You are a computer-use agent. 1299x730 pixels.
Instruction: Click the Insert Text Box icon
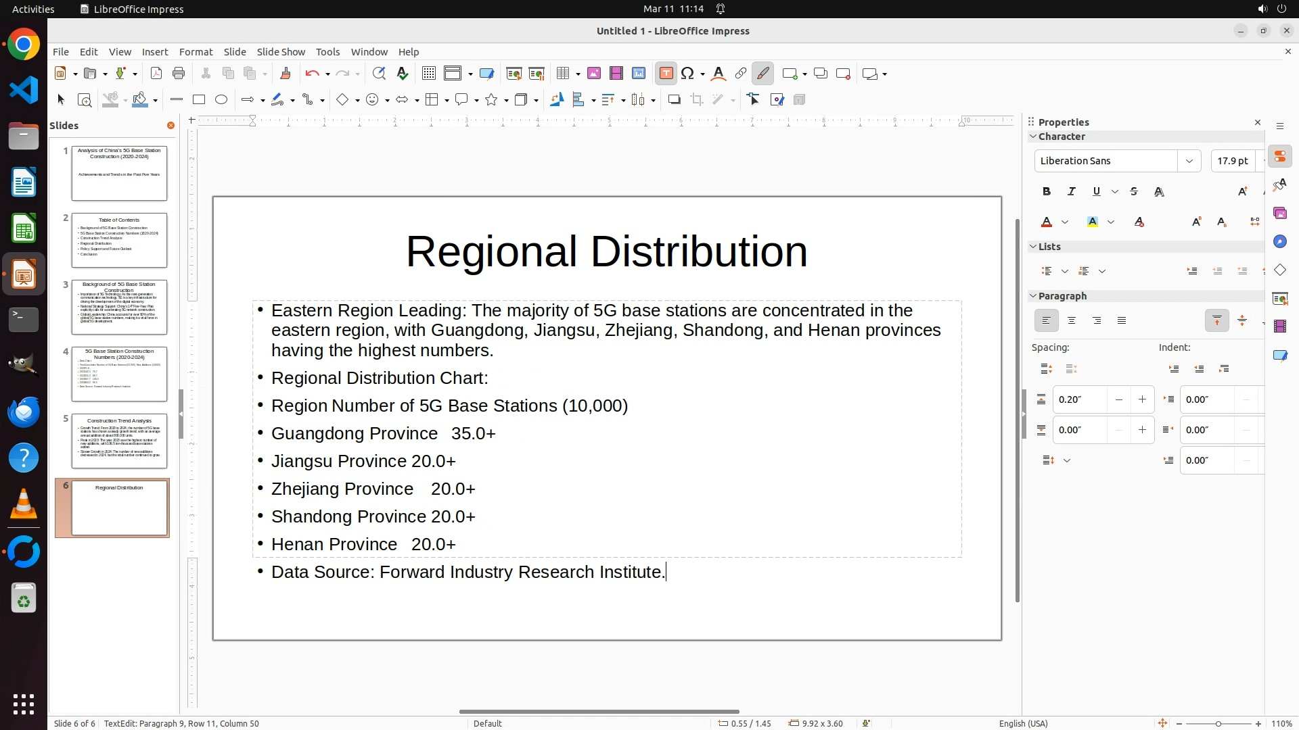click(x=666, y=74)
